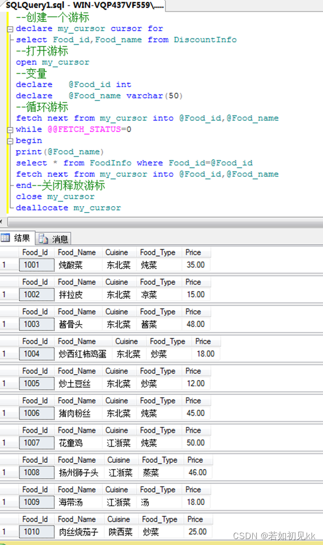Click Cuisine column header in the 1004 grid
This screenshot has height=545, width=323.
pos(129,342)
